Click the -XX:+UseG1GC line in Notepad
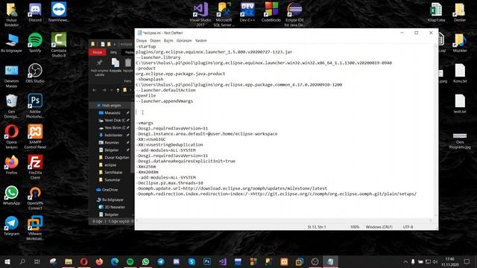 pyautogui.click(x=151, y=139)
